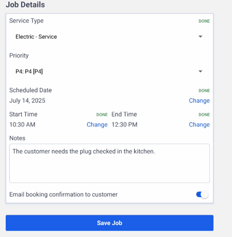Change the End Time
This screenshot has width=232, height=237.
199,125
